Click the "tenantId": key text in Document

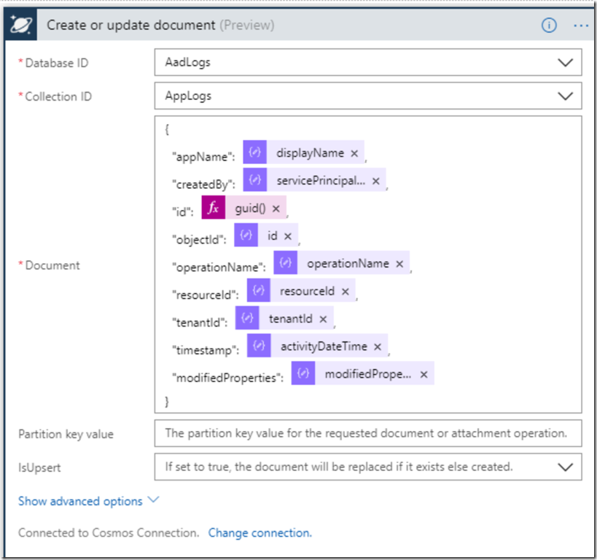pyautogui.click(x=200, y=323)
